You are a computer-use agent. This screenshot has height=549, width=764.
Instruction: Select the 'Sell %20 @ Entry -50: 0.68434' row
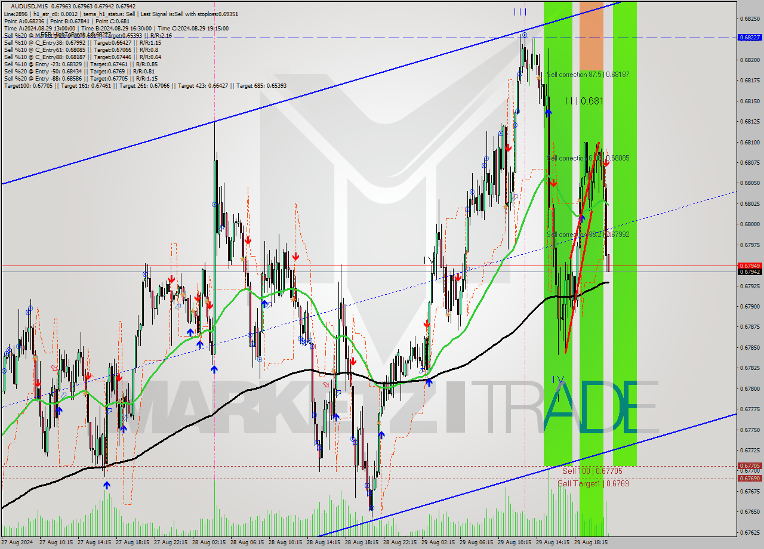tap(79, 71)
